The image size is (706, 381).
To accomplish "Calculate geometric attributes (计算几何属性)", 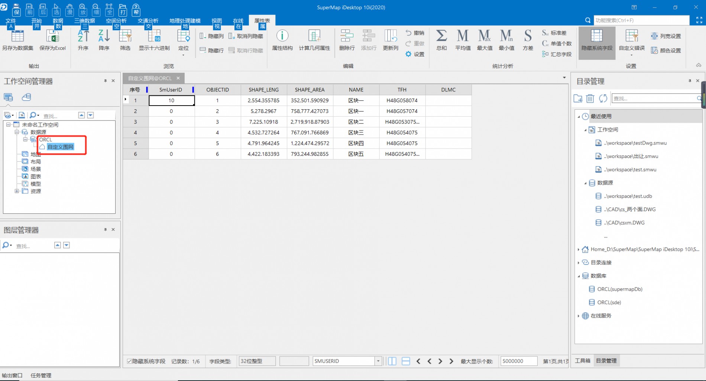I will point(314,40).
